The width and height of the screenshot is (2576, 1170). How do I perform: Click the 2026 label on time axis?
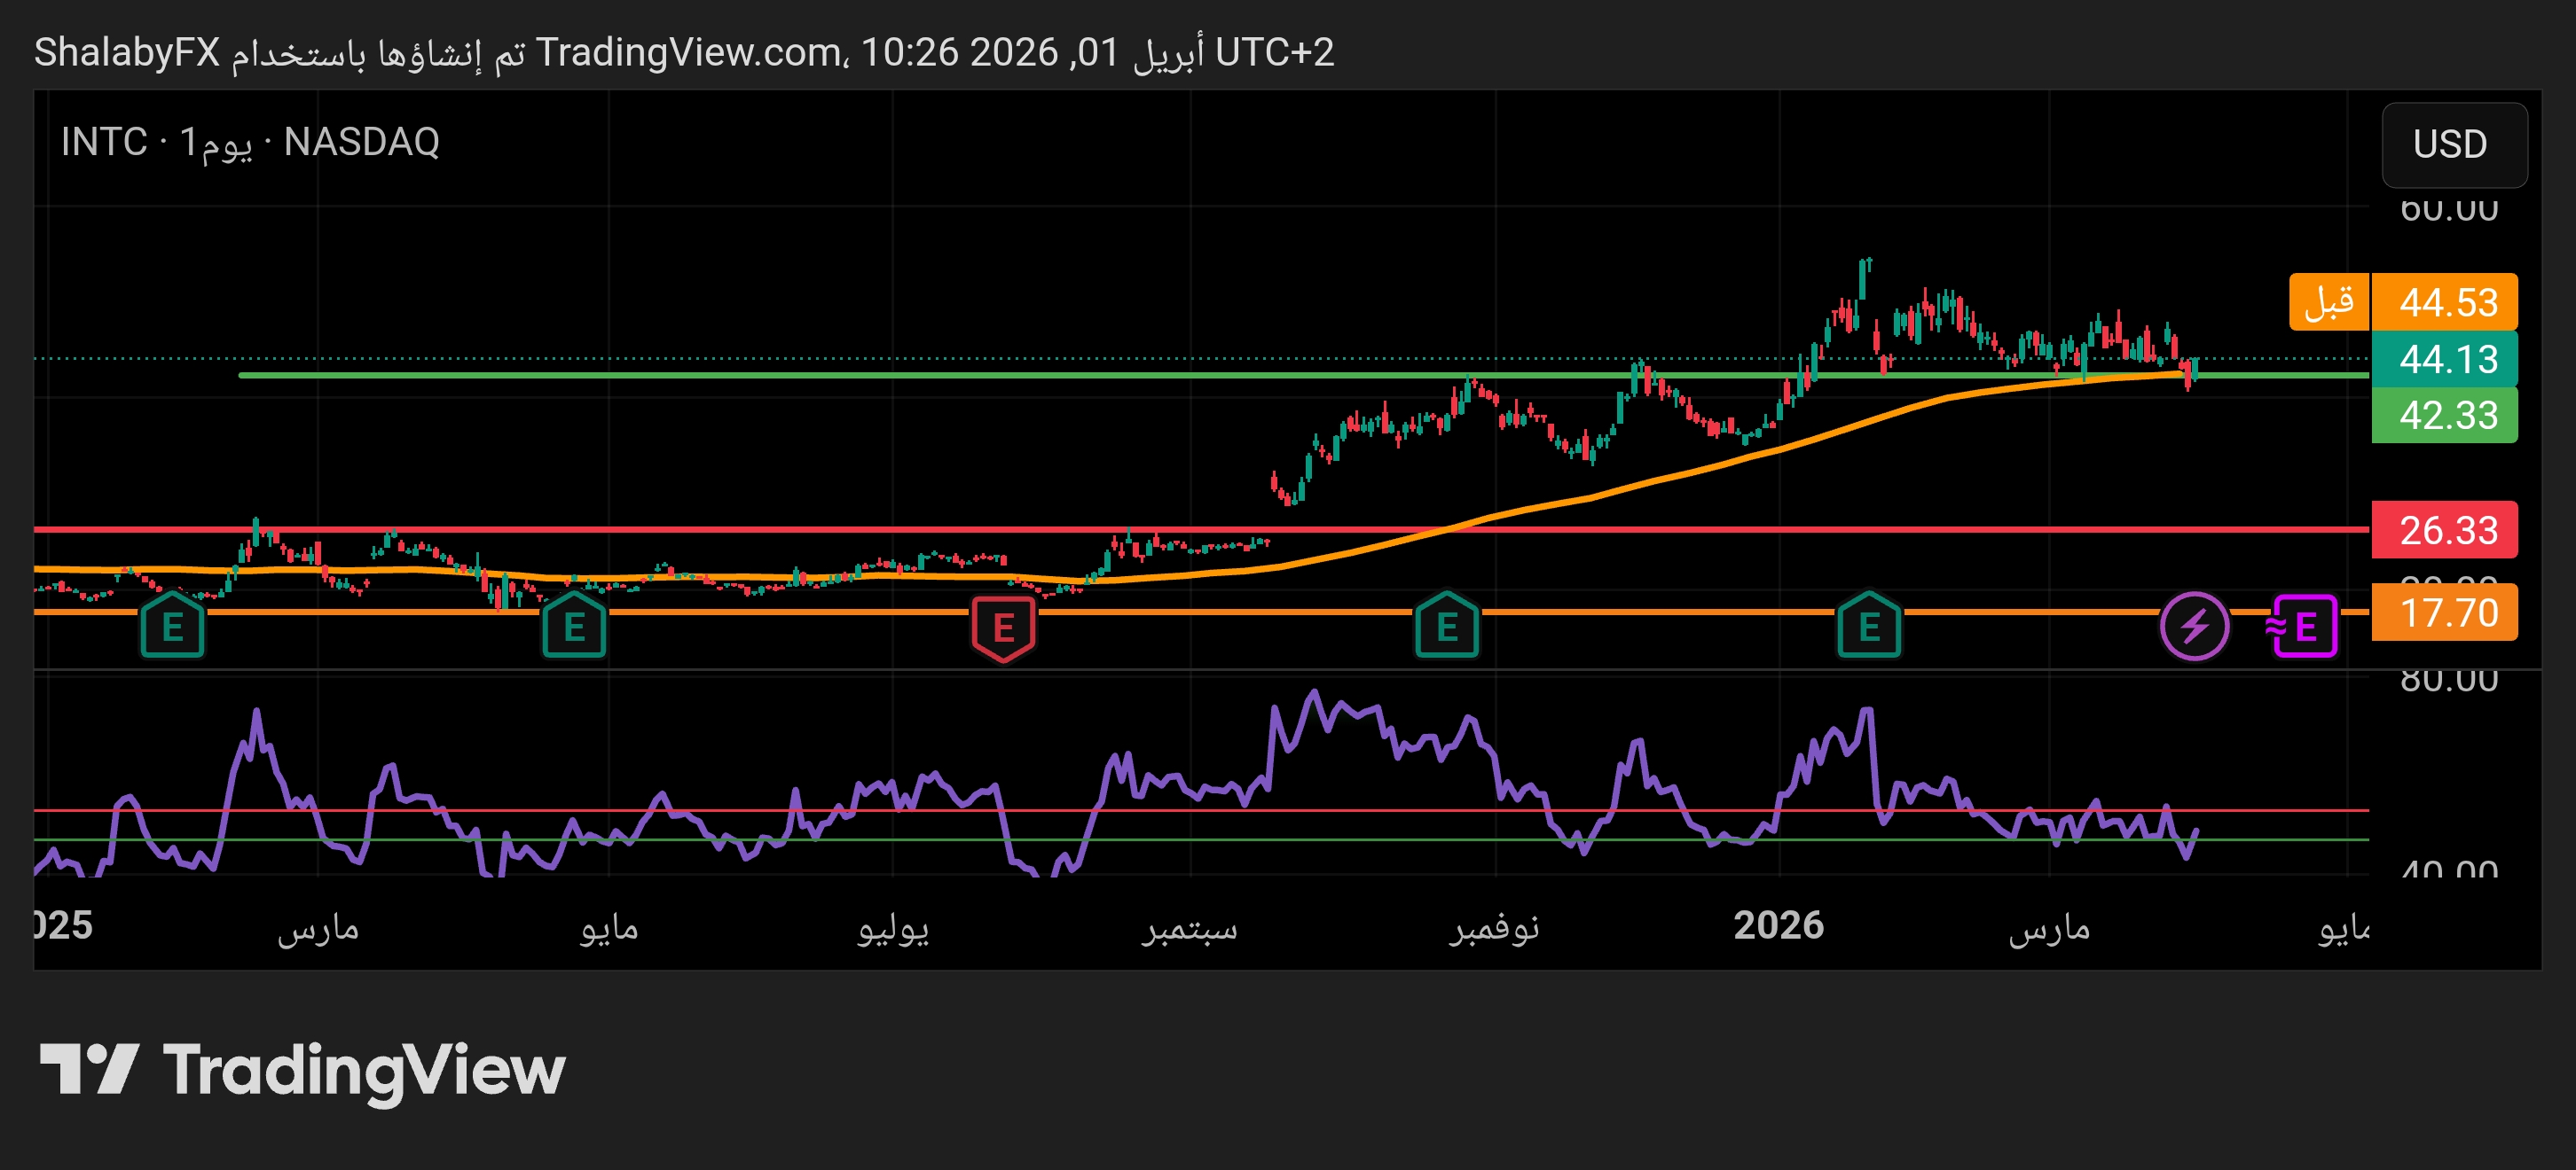[x=1778, y=926]
